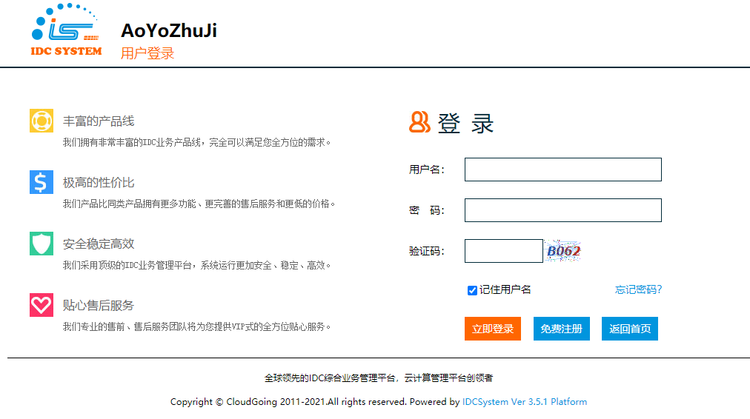Click the 极高的性价比 heading

[99, 183]
